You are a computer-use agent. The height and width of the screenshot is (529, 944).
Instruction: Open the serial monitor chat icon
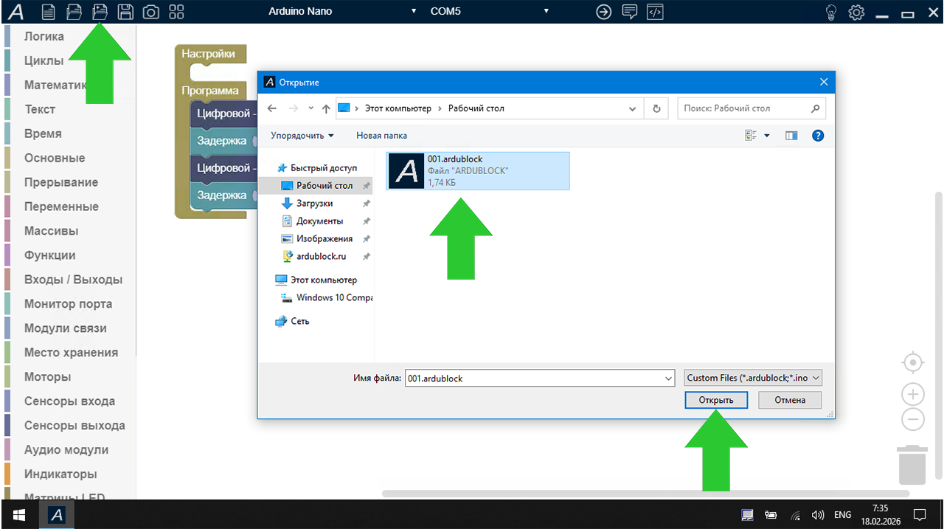coord(629,12)
